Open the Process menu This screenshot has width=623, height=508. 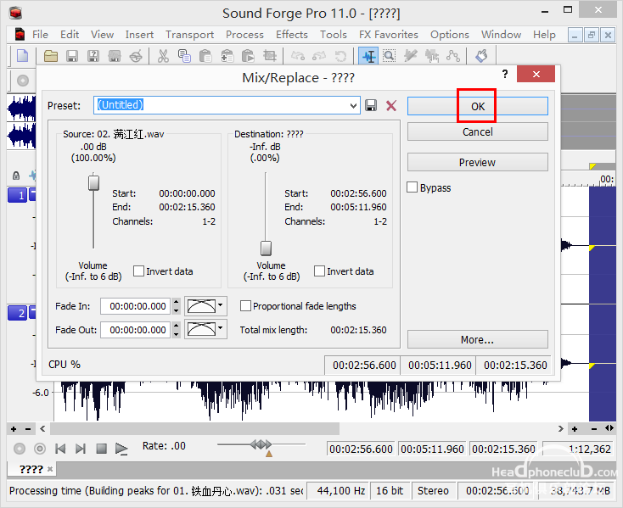click(x=244, y=35)
